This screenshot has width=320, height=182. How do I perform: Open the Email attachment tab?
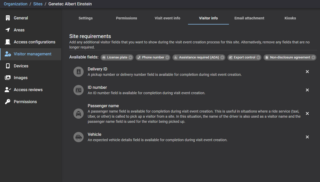pyautogui.click(x=249, y=18)
